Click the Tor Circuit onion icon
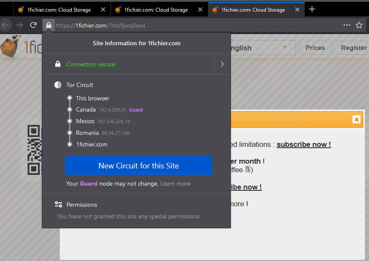Image resolution: width=369 pixels, height=261 pixels. point(58,85)
